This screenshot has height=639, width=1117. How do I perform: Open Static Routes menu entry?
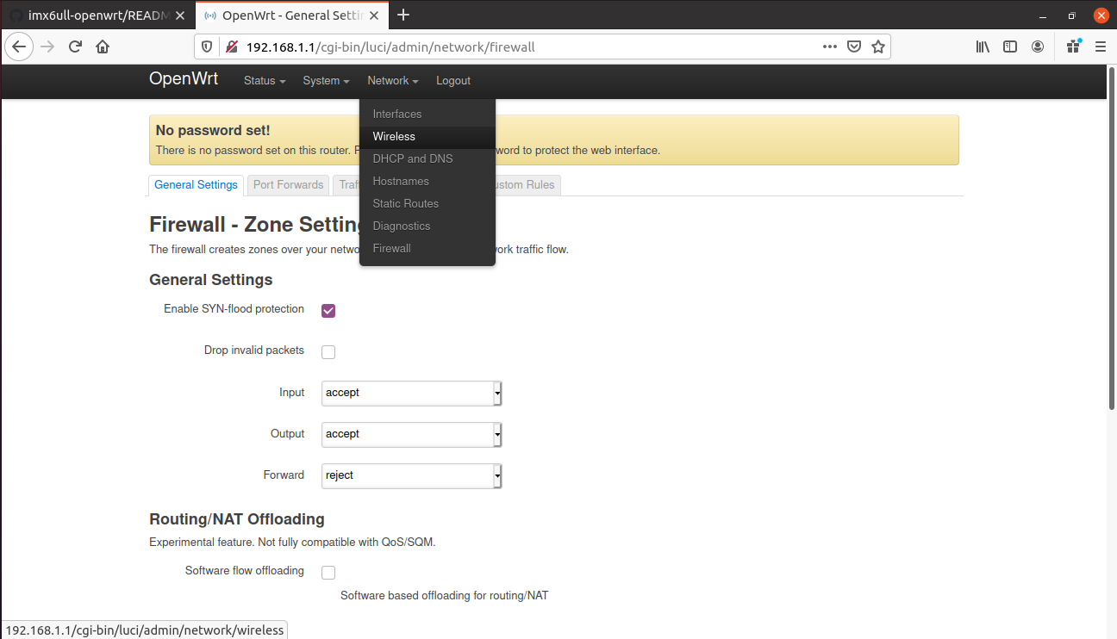[427, 203]
